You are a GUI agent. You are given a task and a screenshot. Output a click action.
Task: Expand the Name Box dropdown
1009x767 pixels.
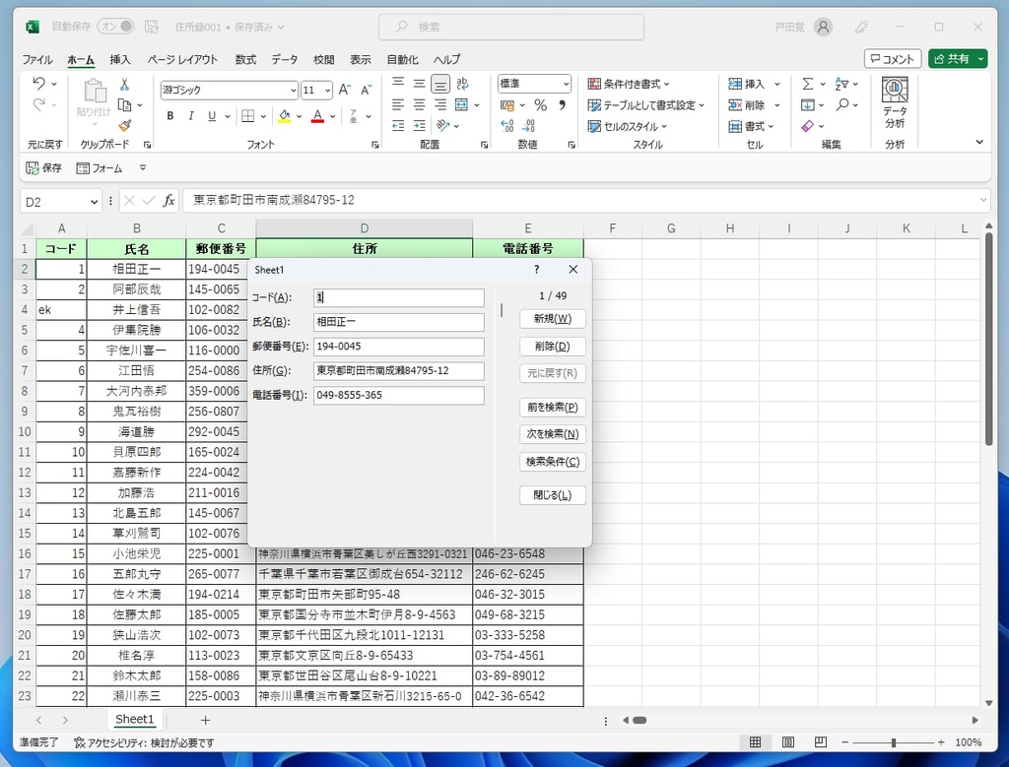click(94, 202)
